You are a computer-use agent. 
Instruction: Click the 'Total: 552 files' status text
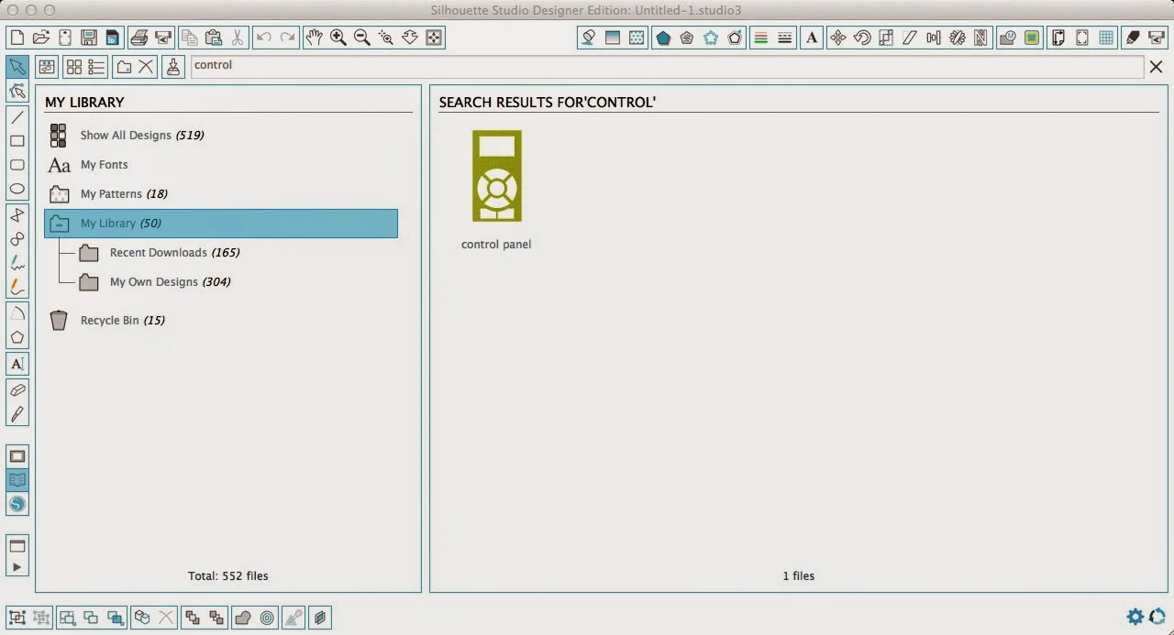(228, 576)
